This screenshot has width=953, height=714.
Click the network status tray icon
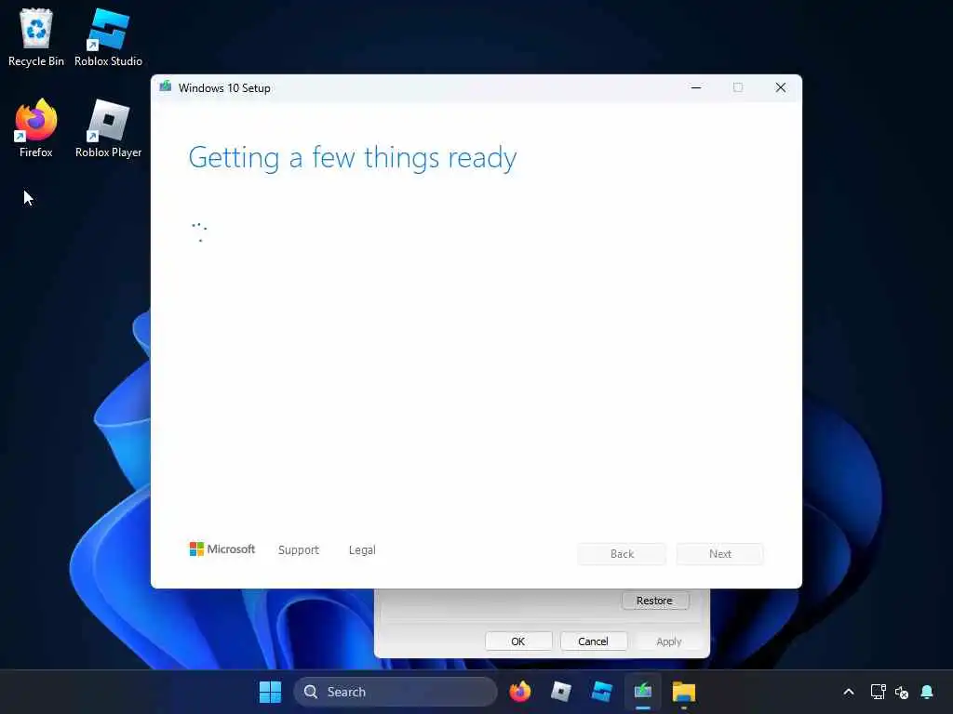(878, 692)
